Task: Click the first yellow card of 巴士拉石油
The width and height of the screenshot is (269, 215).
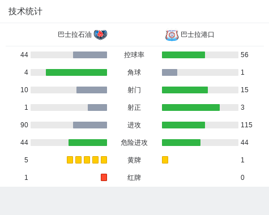Action: pos(70,160)
